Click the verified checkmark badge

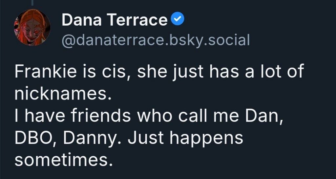178,20
